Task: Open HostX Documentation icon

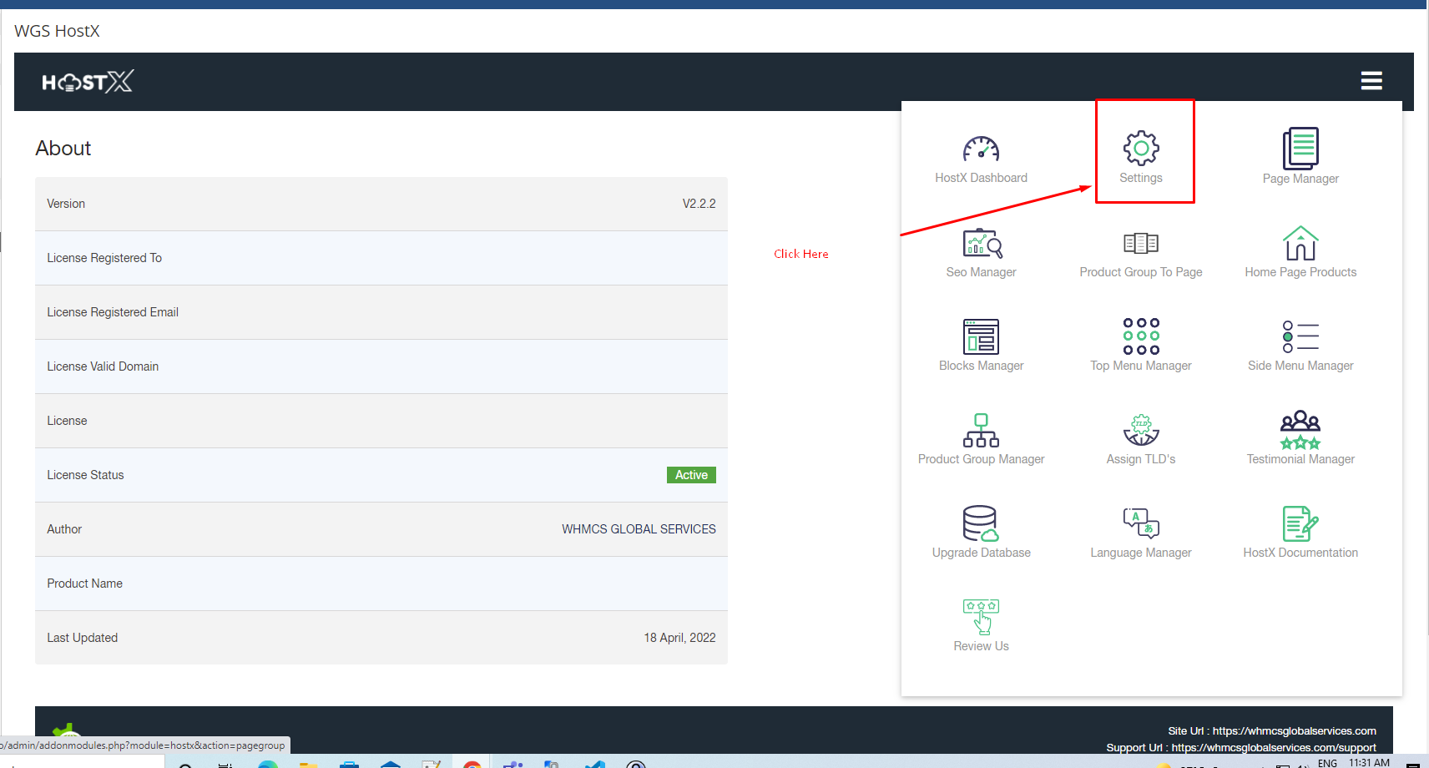Action: pyautogui.click(x=1300, y=524)
